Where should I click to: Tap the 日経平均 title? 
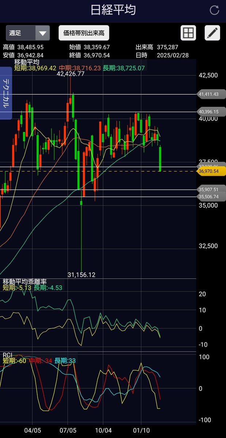113,10
